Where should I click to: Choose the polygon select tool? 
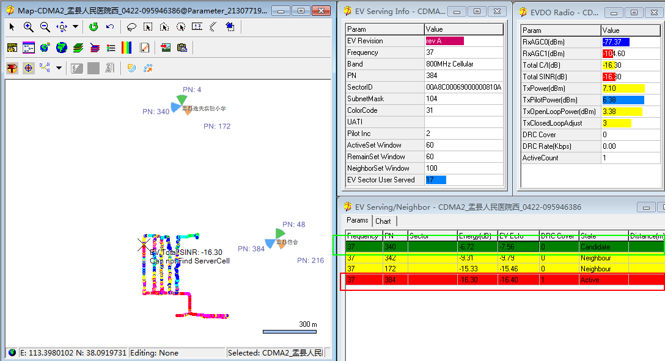click(164, 27)
